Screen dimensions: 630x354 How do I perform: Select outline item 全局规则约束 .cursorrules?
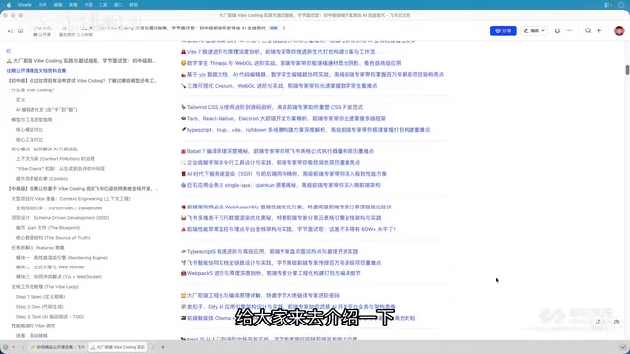click(x=59, y=208)
